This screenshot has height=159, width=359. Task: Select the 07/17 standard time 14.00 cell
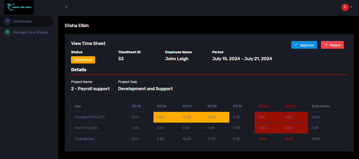[x=187, y=117]
